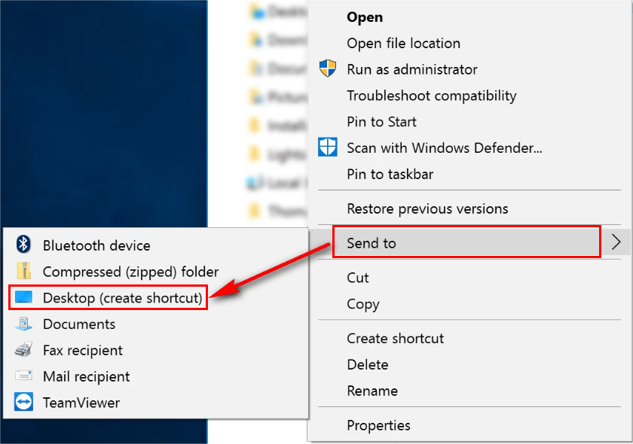
Task: Click the Documents icon in Send to submenu
Action: pos(23,324)
